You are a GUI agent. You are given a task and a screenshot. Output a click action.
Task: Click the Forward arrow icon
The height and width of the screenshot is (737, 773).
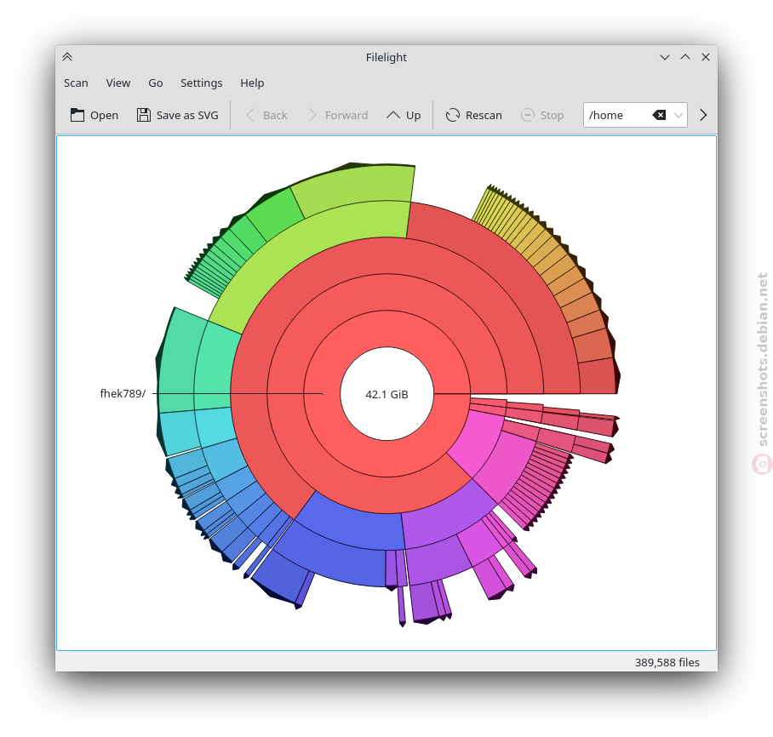click(312, 115)
